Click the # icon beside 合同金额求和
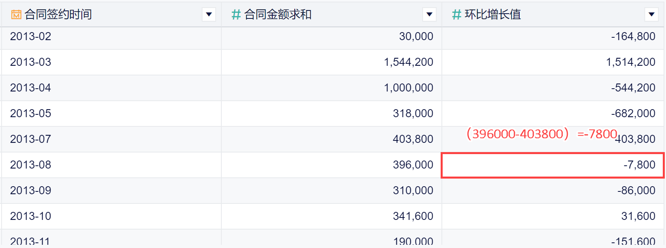This screenshot has width=666, height=248. tap(236, 15)
